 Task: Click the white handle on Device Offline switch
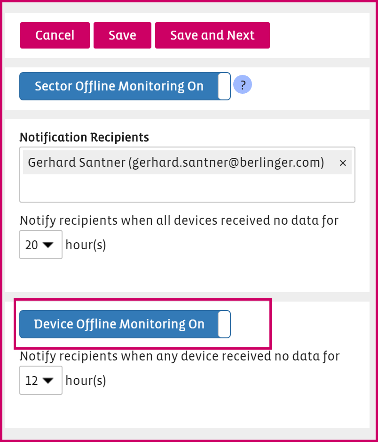click(x=224, y=324)
